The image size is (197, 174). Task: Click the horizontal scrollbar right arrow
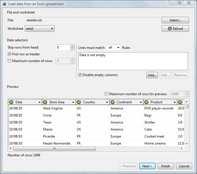click(x=182, y=148)
